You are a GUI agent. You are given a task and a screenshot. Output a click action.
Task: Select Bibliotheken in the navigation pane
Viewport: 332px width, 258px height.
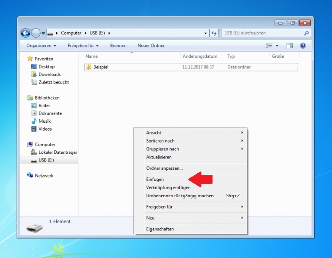(47, 98)
